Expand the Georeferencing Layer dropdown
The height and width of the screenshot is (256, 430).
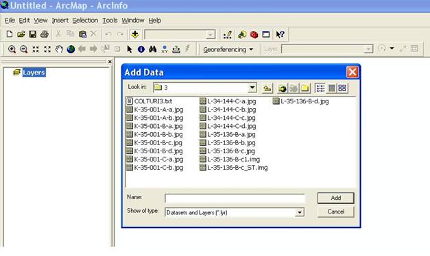(368, 49)
